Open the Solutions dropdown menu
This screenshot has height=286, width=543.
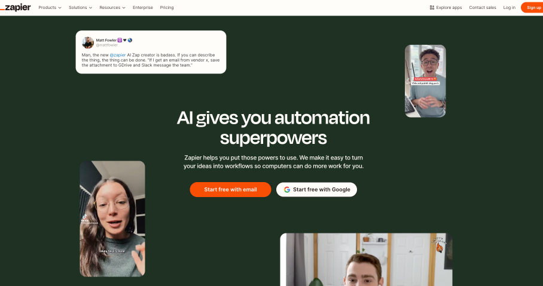point(80,7)
